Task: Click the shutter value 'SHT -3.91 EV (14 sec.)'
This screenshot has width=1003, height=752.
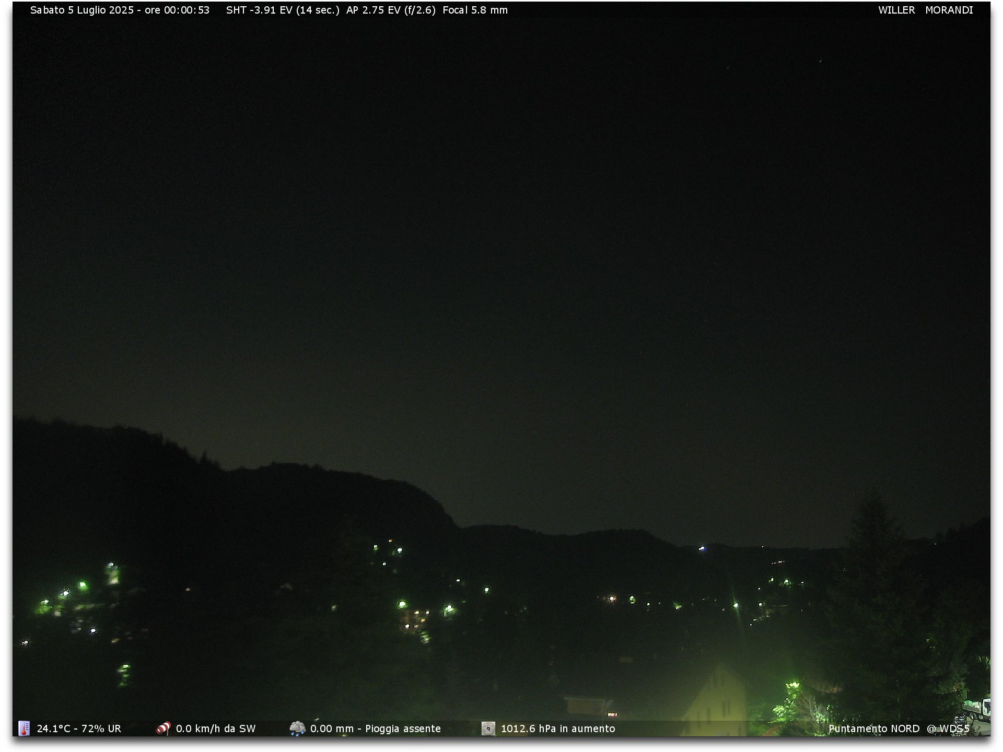Action: click(283, 10)
